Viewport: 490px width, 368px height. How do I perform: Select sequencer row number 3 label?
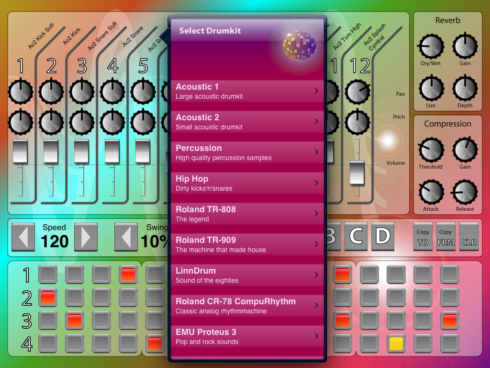[27, 321]
